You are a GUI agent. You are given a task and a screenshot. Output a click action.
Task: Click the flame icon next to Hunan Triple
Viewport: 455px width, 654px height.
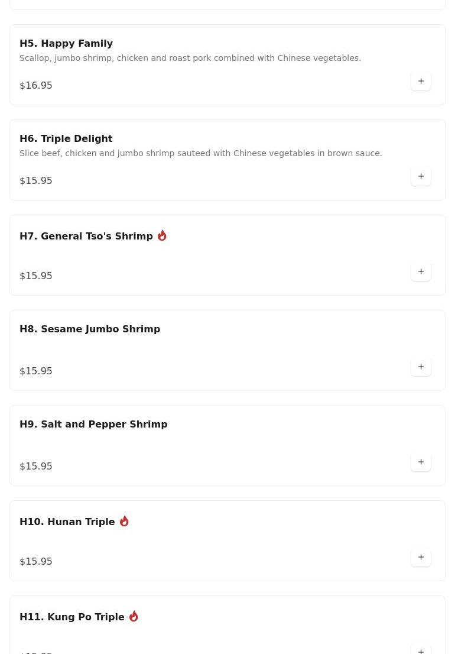tap(124, 521)
